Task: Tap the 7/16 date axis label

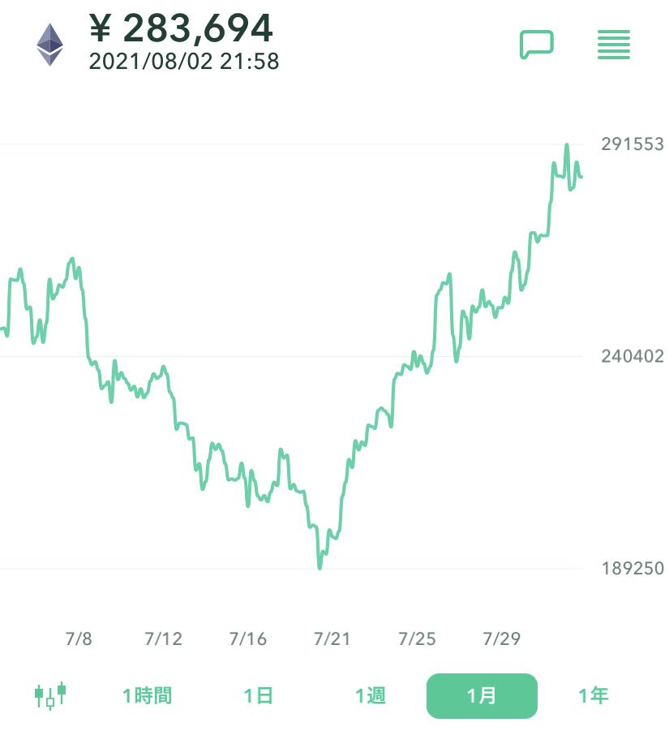Action: coord(248,639)
